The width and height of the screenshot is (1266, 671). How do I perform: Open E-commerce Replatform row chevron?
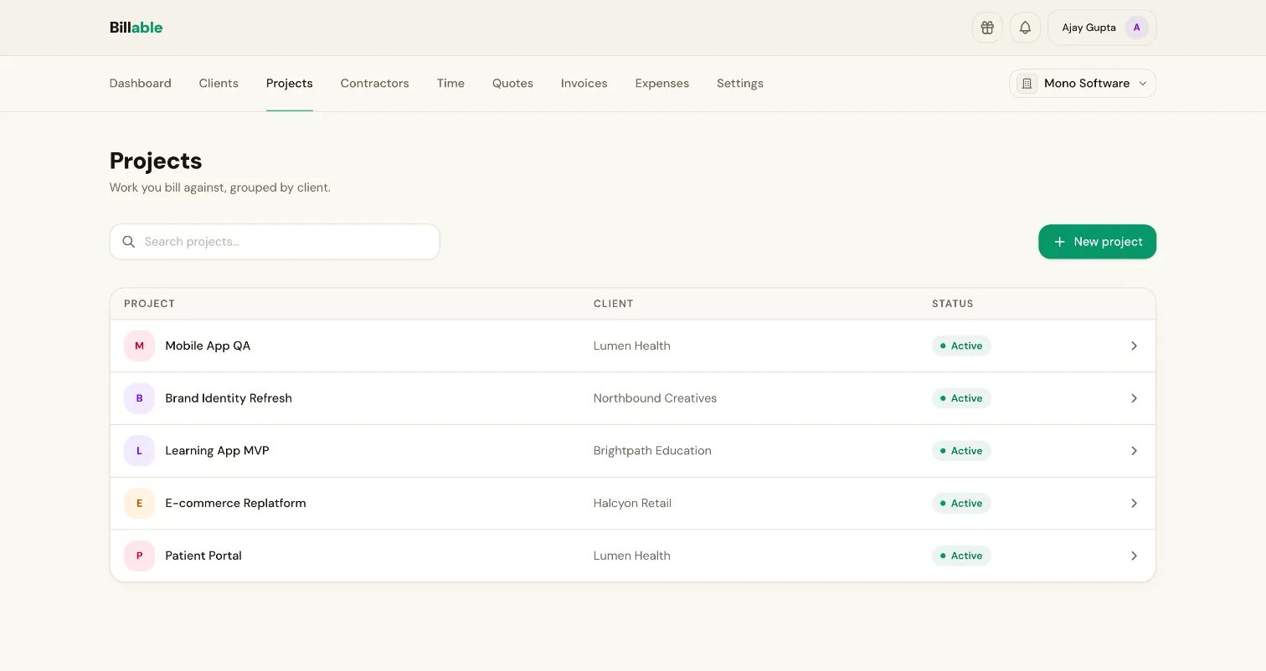(1134, 503)
